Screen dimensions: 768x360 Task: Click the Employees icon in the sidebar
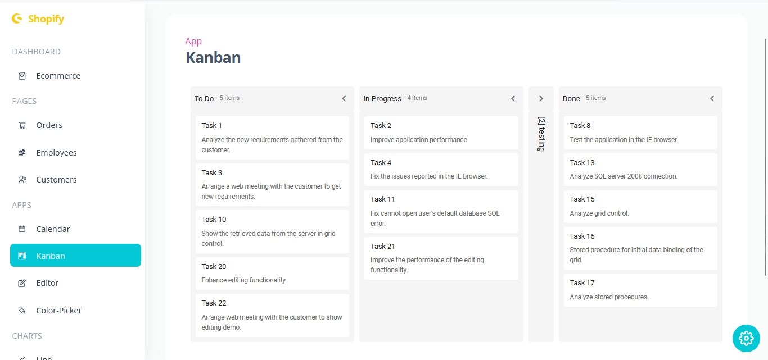click(22, 152)
